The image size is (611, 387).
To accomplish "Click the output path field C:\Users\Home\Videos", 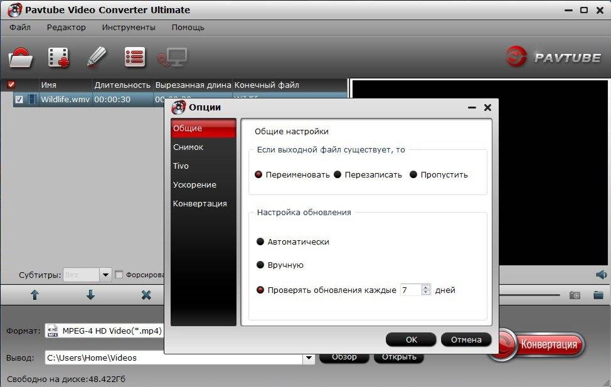I will pyautogui.click(x=174, y=358).
